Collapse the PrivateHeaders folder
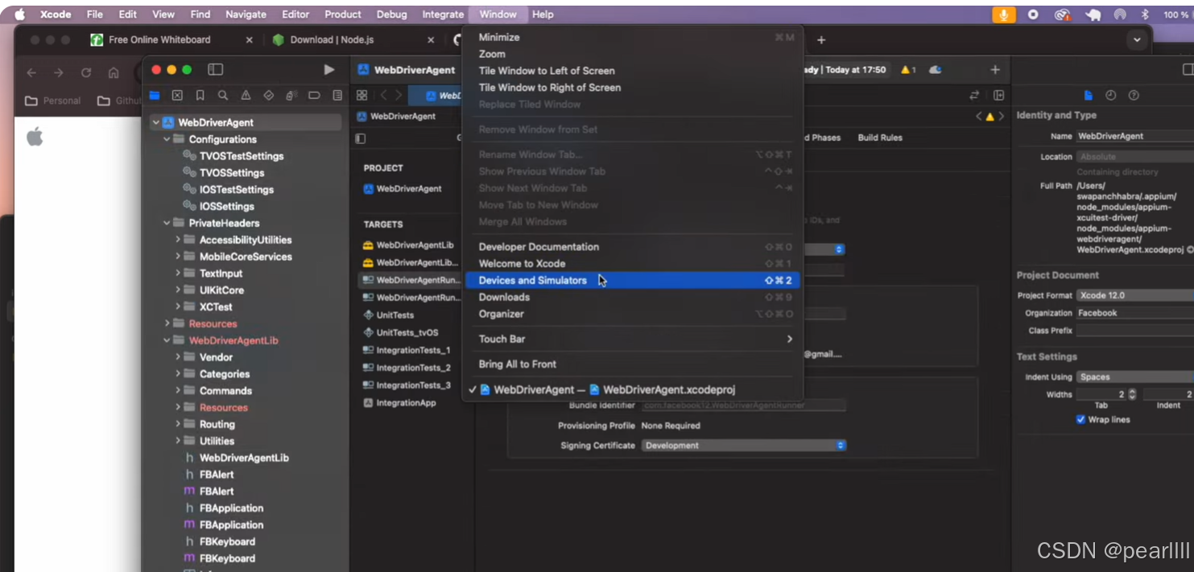 [x=167, y=223]
